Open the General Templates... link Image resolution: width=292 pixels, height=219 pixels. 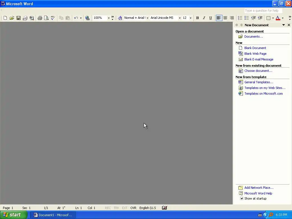(x=259, y=82)
